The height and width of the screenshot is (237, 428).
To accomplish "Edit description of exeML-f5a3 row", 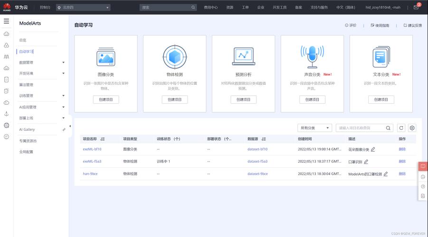I will coord(366,162).
